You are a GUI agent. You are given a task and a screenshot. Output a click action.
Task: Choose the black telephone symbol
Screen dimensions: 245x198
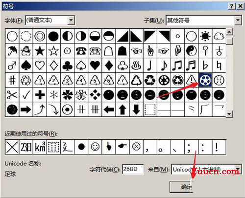[x=81, y=51]
